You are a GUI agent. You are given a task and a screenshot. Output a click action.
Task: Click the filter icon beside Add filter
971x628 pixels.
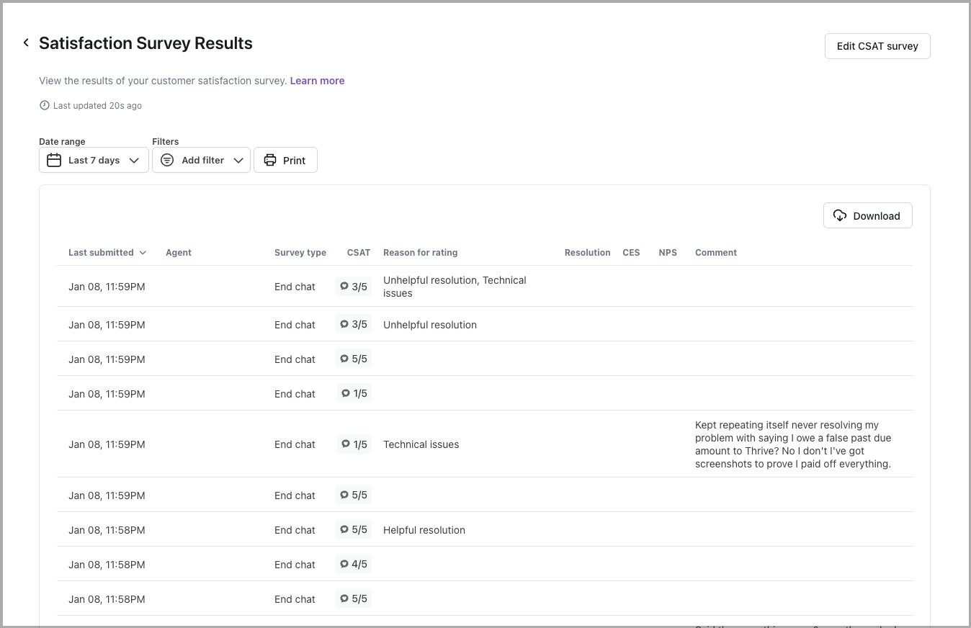click(167, 161)
